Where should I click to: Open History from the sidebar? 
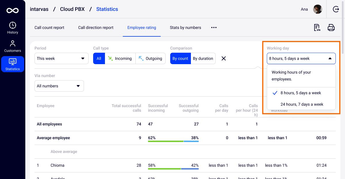coord(12,28)
